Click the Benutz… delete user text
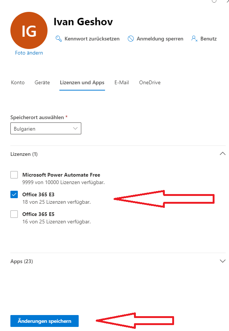229x331 pixels. 209,39
